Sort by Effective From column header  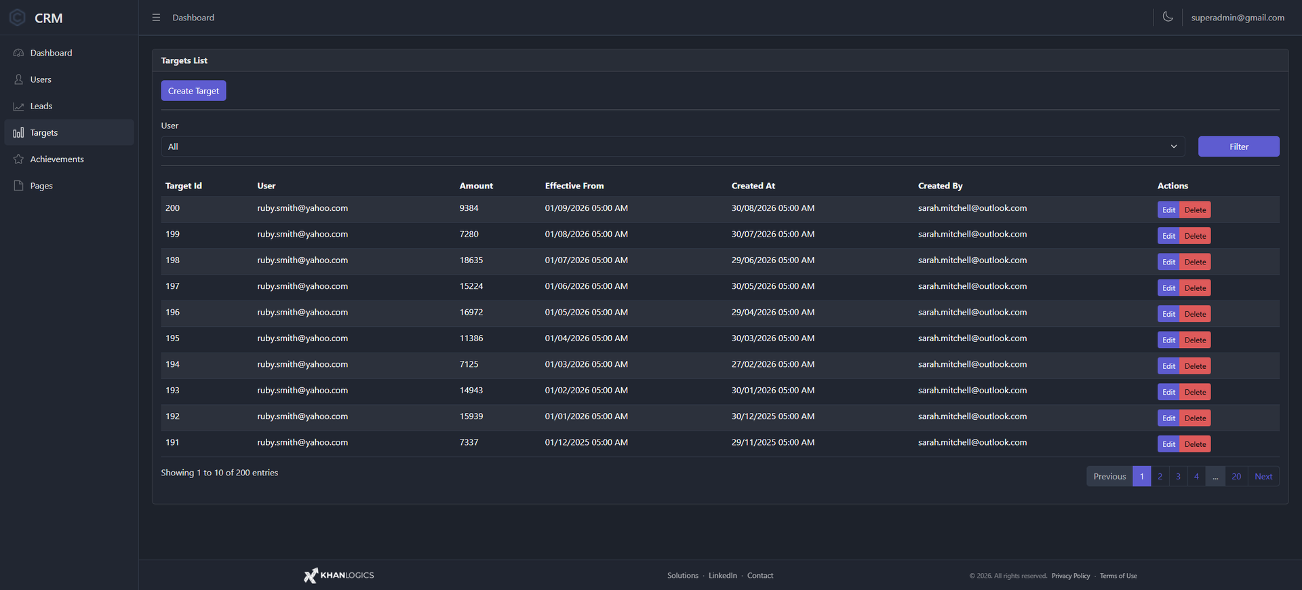pyautogui.click(x=574, y=186)
